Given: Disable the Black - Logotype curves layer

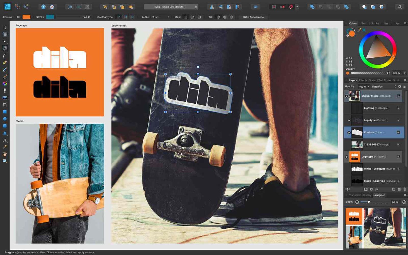Looking at the screenshot, I should click(x=398, y=181).
